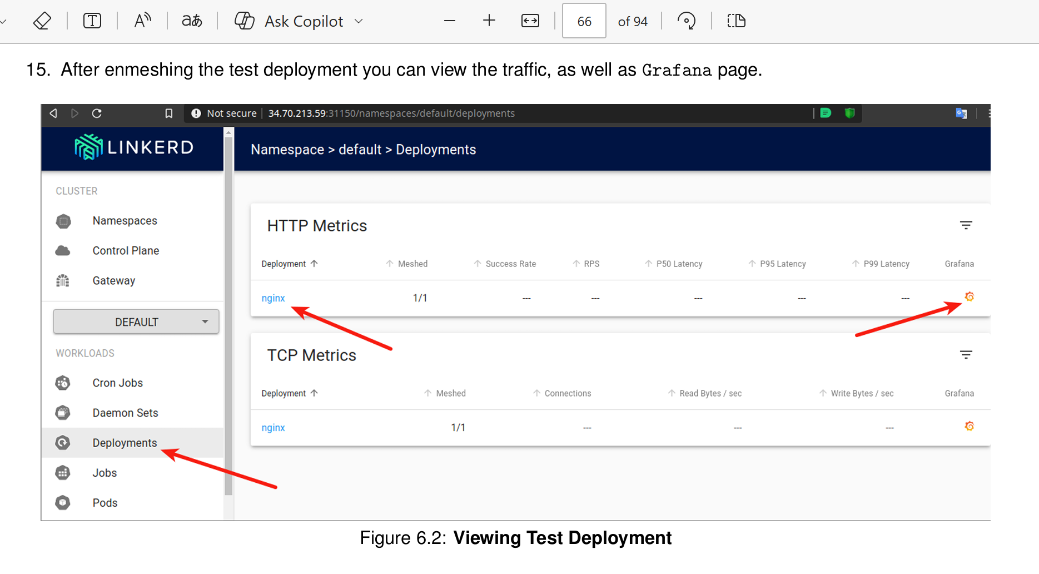1039x574 pixels.
Task: Open Cron Jobs workloads
Action: 118,383
